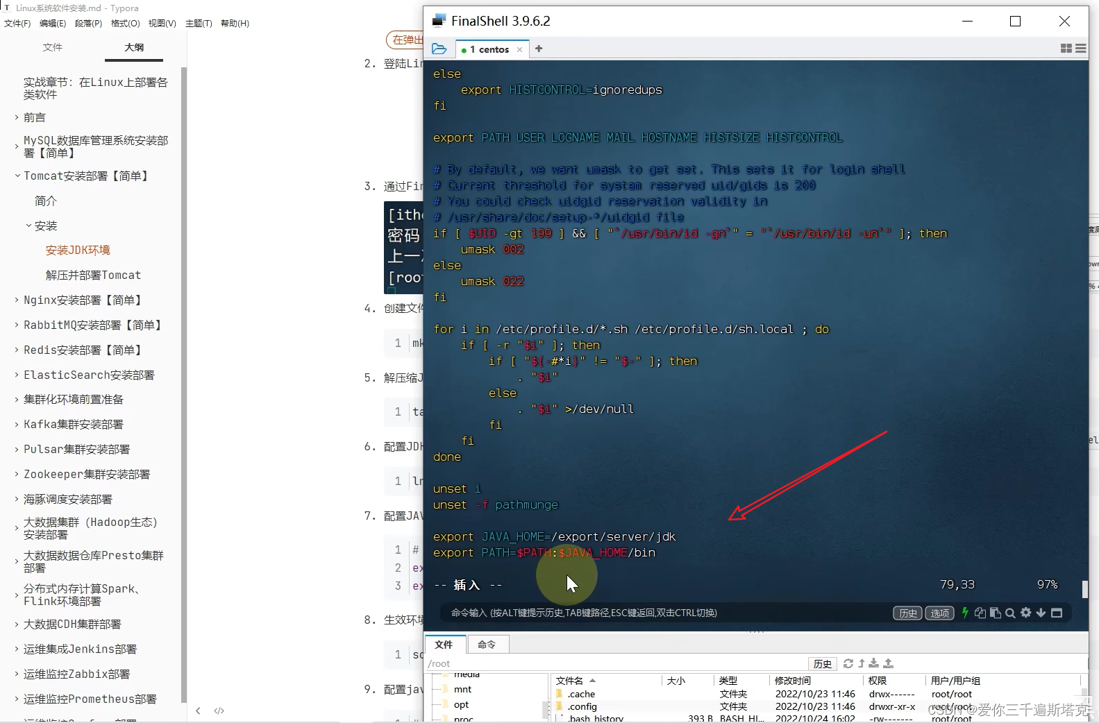Toggle the fullscreen terminal window icon
This screenshot has width=1099, height=723.
point(1057,613)
